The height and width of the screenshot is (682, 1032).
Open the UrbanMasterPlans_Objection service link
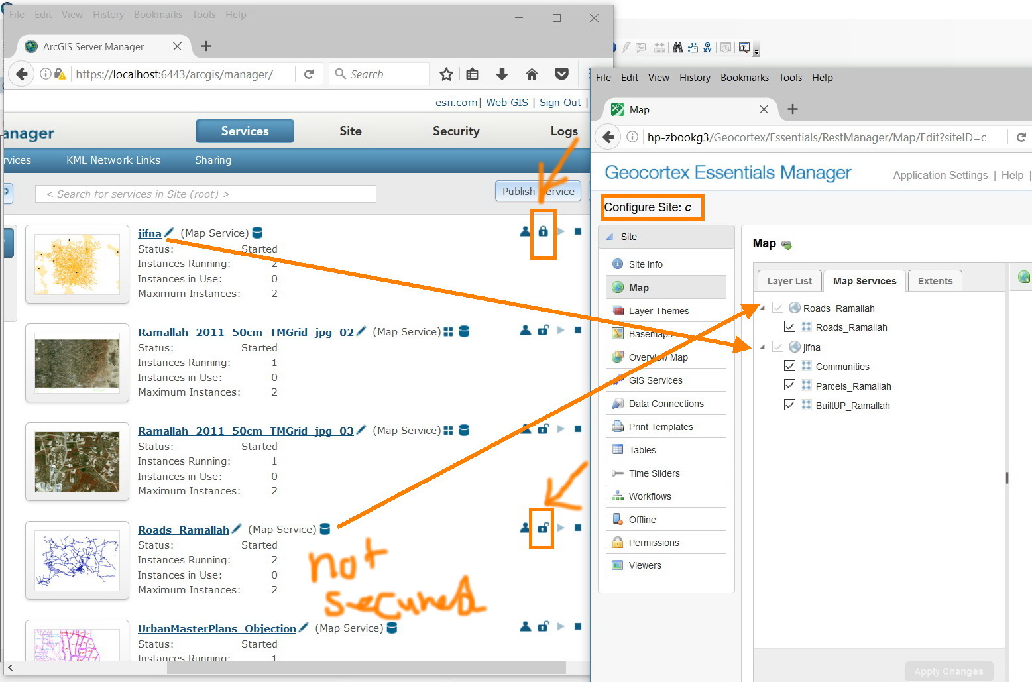point(217,628)
